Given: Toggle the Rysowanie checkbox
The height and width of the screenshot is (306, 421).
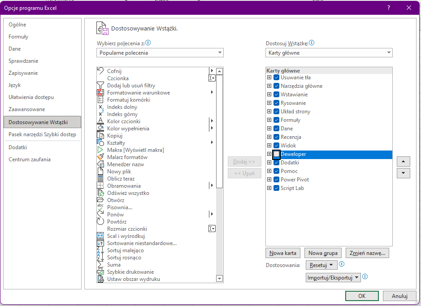Looking at the screenshot, I should click(276, 103).
